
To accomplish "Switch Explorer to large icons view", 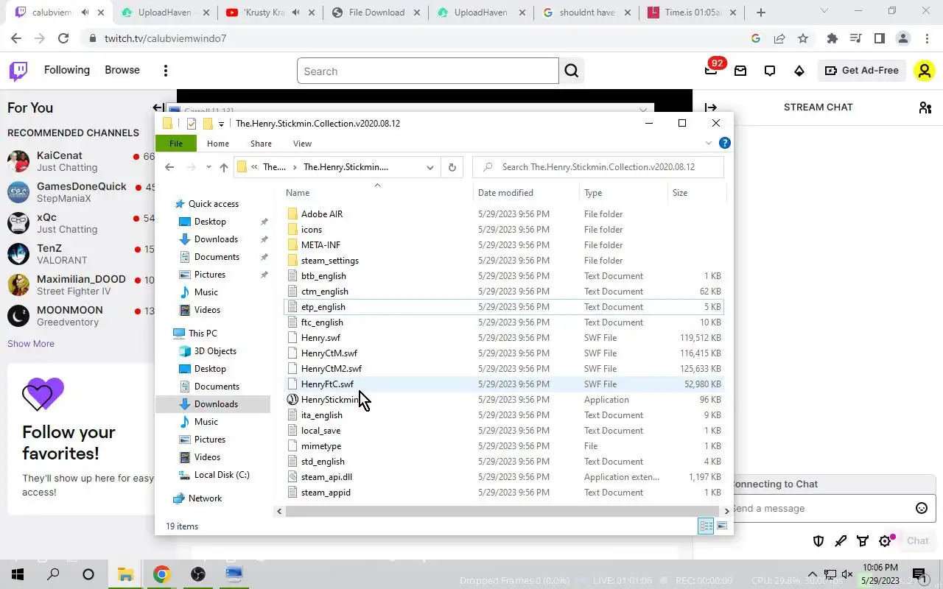I will [721, 526].
